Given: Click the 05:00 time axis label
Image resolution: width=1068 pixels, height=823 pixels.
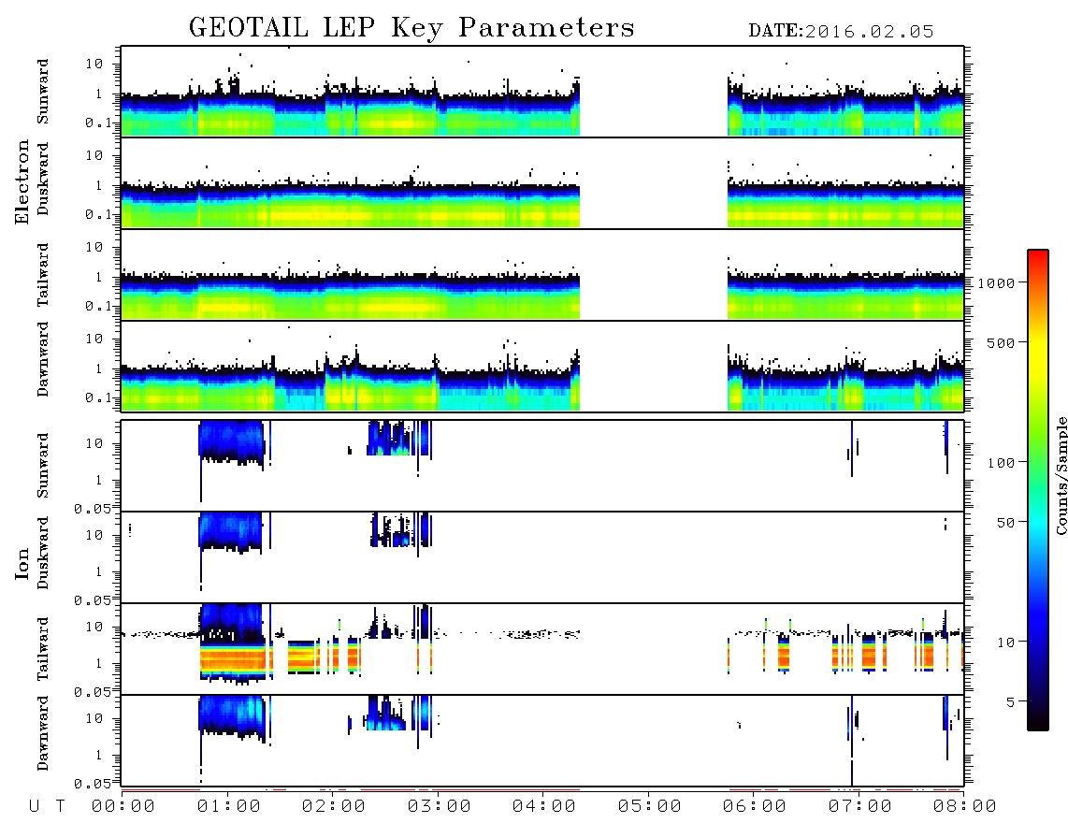Looking at the screenshot, I should 649,807.
